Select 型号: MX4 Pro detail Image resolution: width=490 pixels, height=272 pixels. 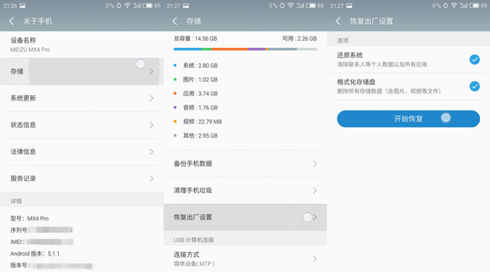click(x=29, y=218)
